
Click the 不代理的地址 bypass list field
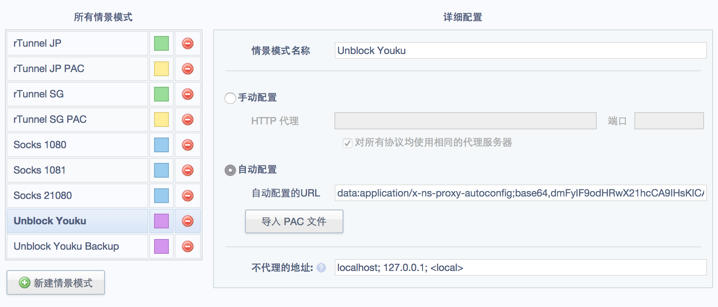point(520,267)
